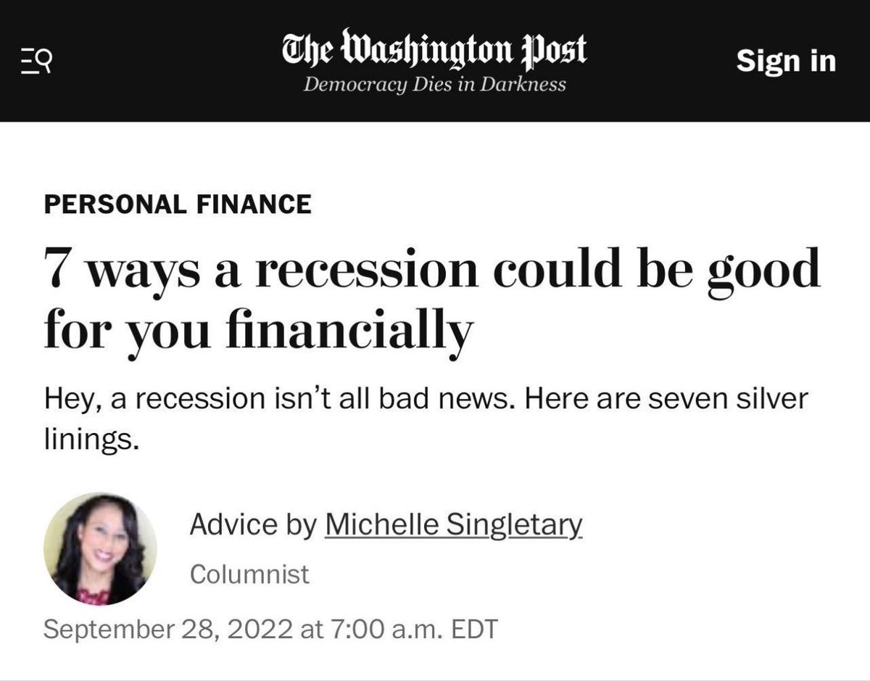The width and height of the screenshot is (870, 681).
Task: Click the "Advice by" label
Action: [x=252, y=524]
